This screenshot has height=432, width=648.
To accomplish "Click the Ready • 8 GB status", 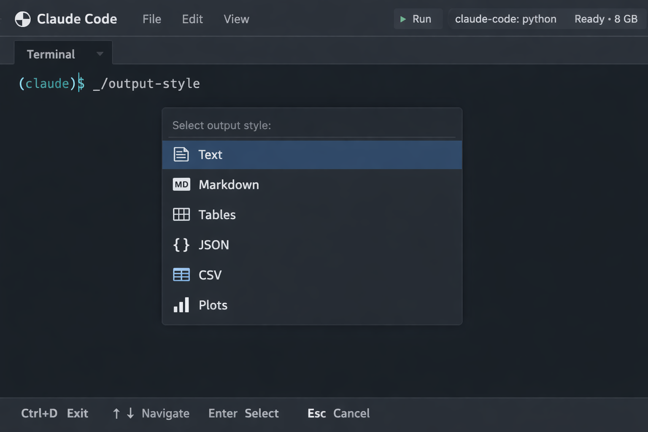I will pyautogui.click(x=606, y=19).
